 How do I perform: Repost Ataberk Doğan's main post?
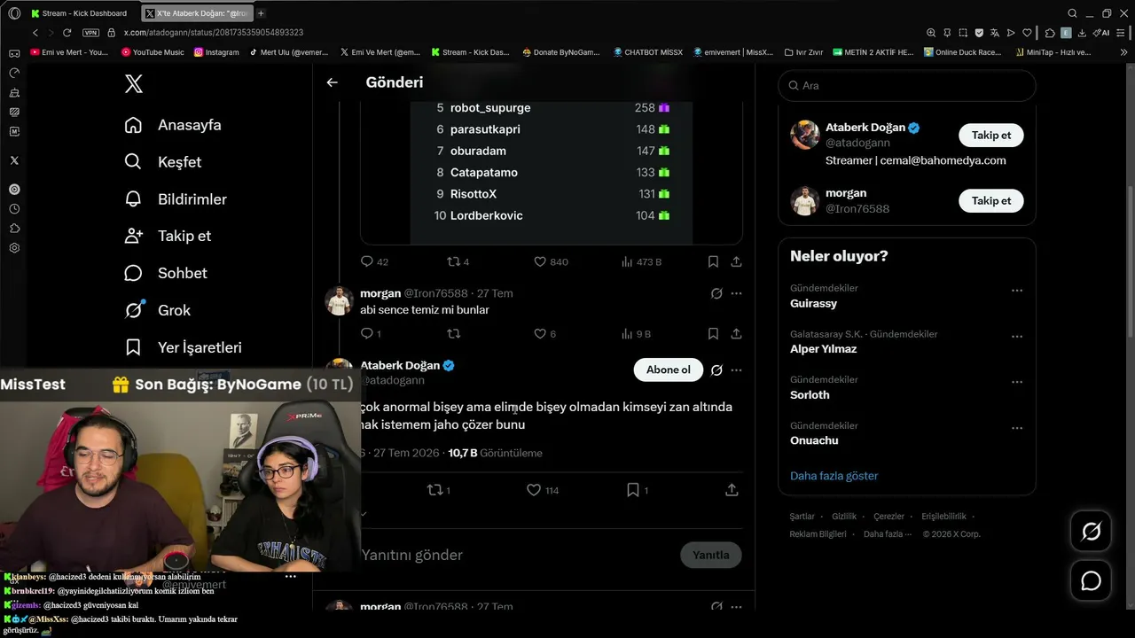(x=434, y=490)
